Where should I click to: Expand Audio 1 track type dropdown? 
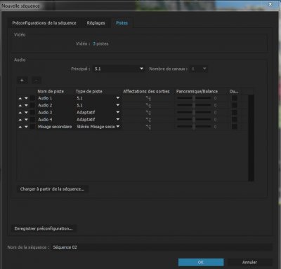tap(118, 98)
